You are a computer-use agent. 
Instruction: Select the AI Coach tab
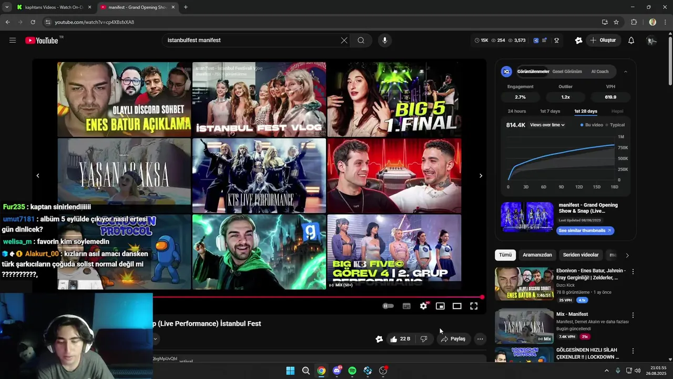coord(600,72)
